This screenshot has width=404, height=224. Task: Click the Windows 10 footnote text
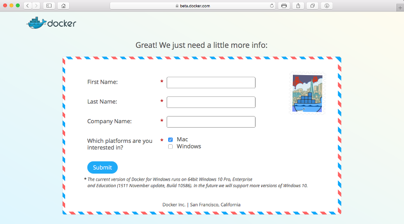click(197, 182)
